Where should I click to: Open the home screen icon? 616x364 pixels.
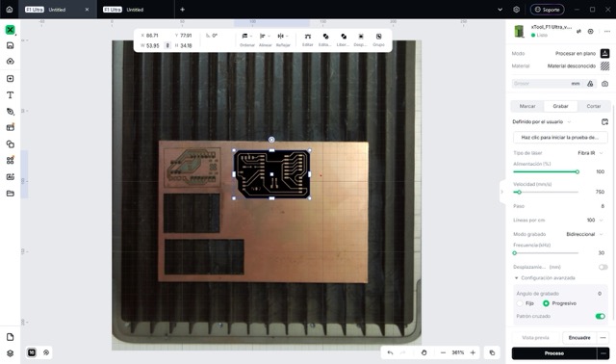point(10,10)
